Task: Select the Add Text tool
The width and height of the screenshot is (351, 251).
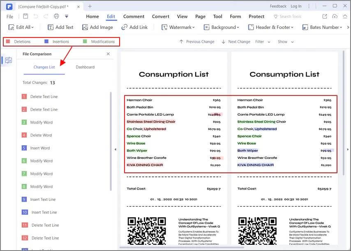Action: click(x=60, y=28)
